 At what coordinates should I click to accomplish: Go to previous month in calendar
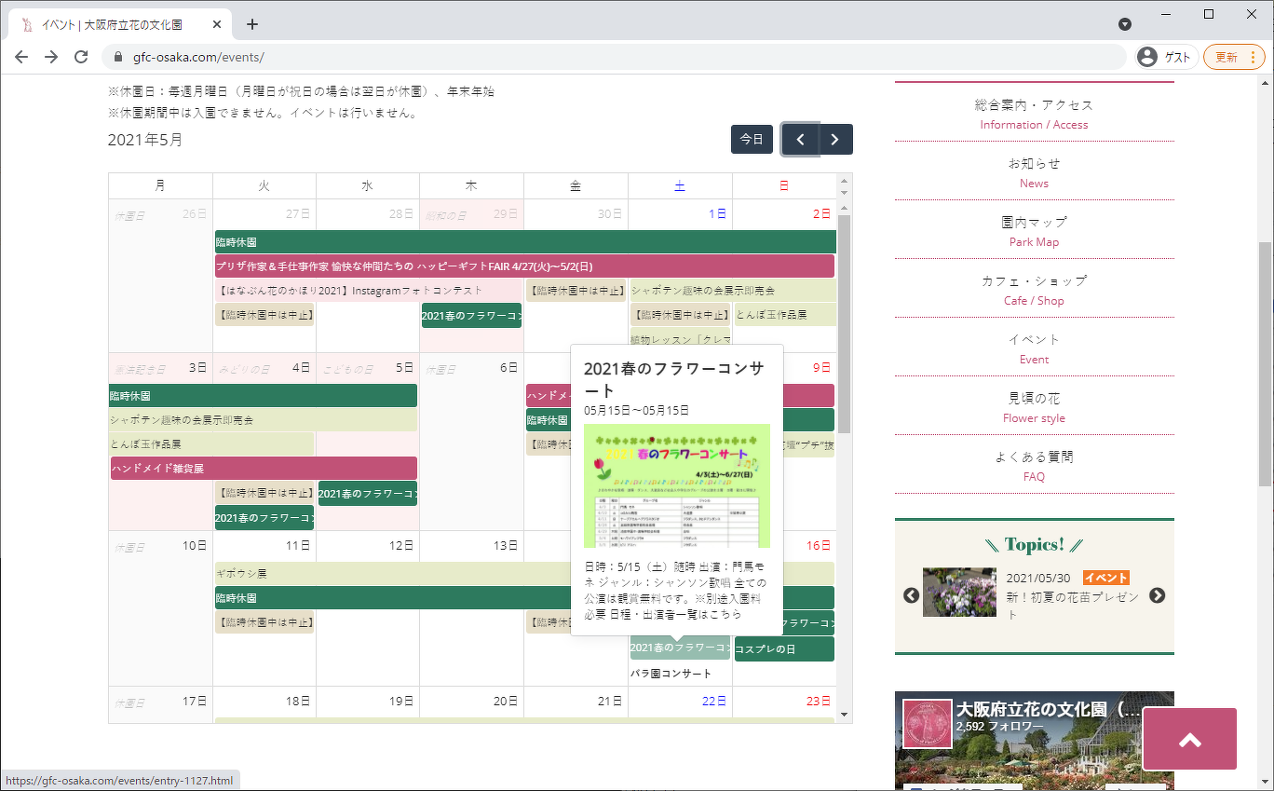tap(800, 140)
